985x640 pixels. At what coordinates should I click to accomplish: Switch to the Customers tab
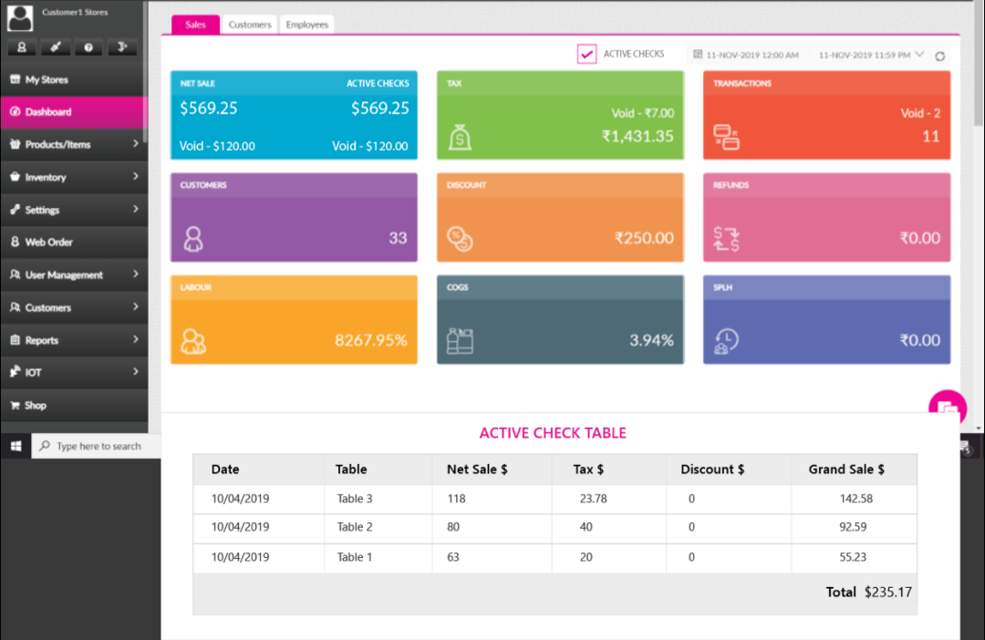pyautogui.click(x=249, y=25)
